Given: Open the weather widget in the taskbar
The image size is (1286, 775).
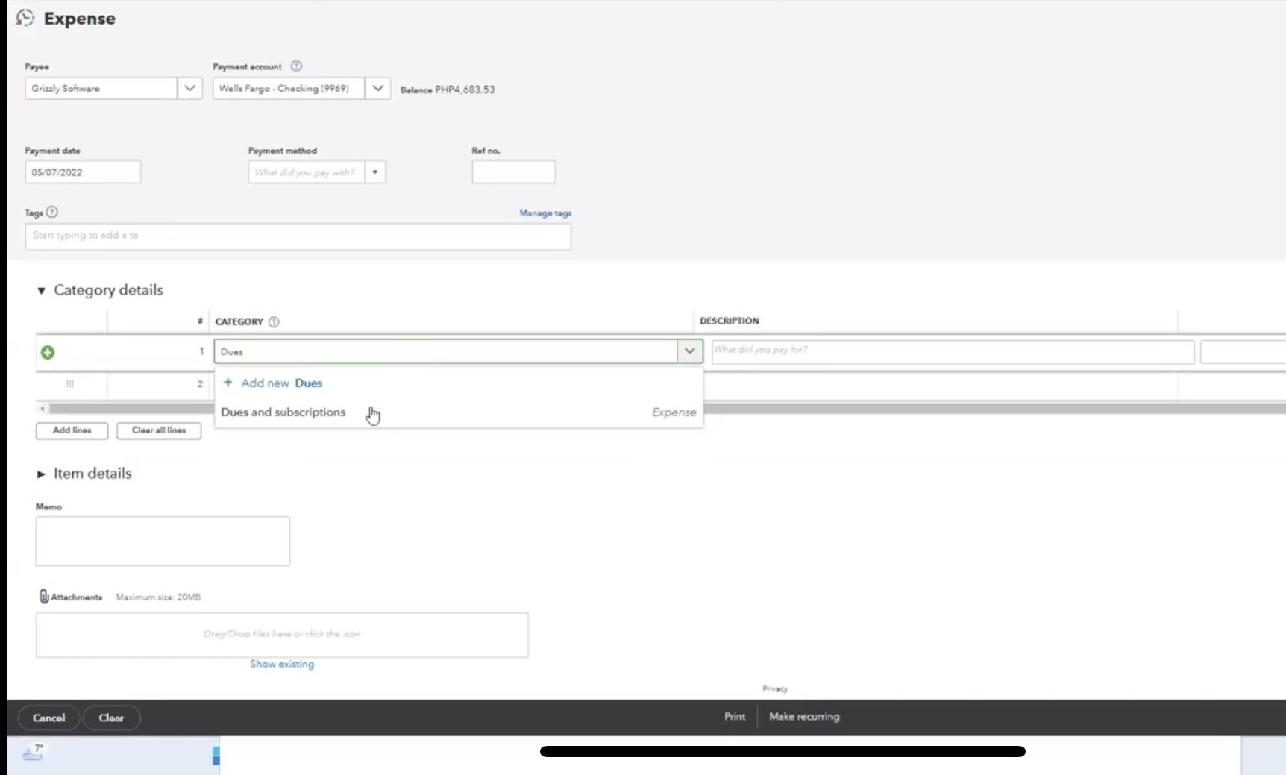Looking at the screenshot, I should point(33,753).
